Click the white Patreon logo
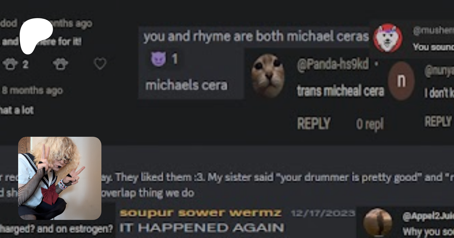This screenshot has height=238, width=454. pos(36,36)
